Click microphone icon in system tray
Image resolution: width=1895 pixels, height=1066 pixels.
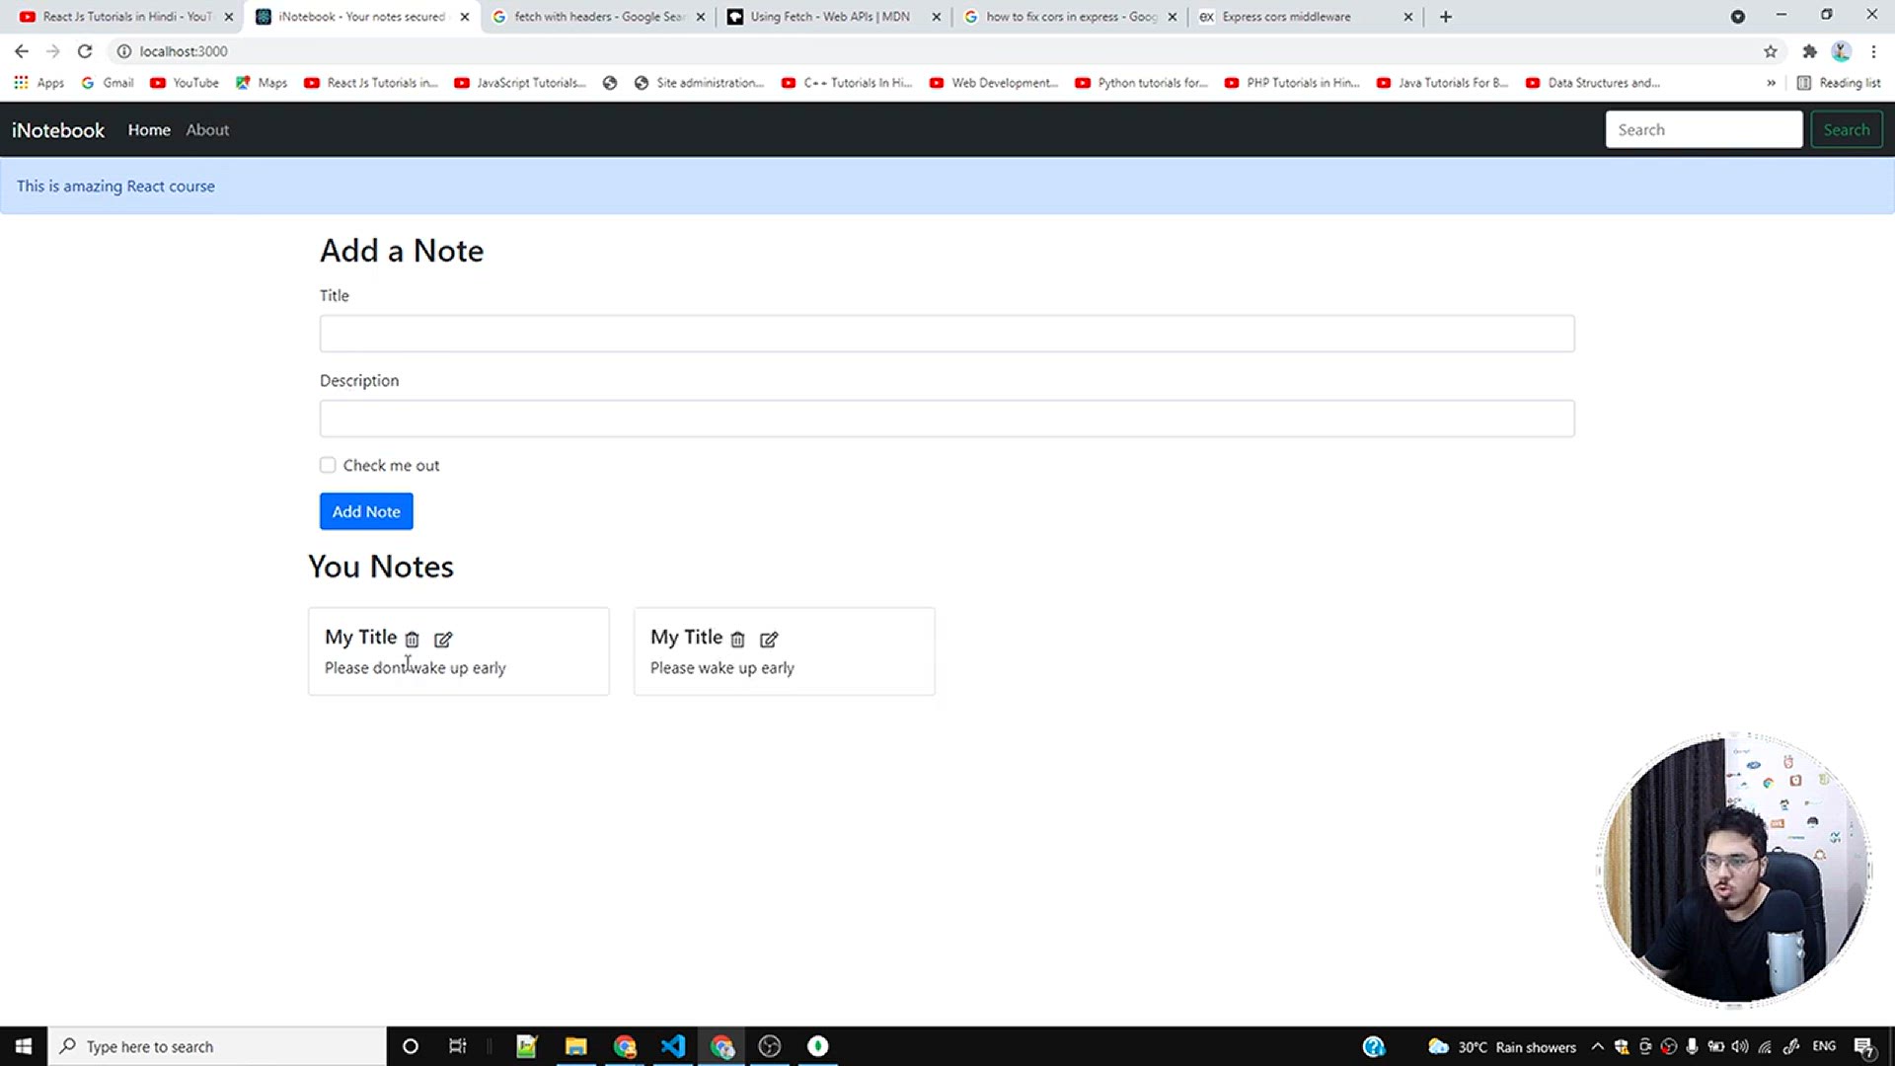click(1692, 1046)
